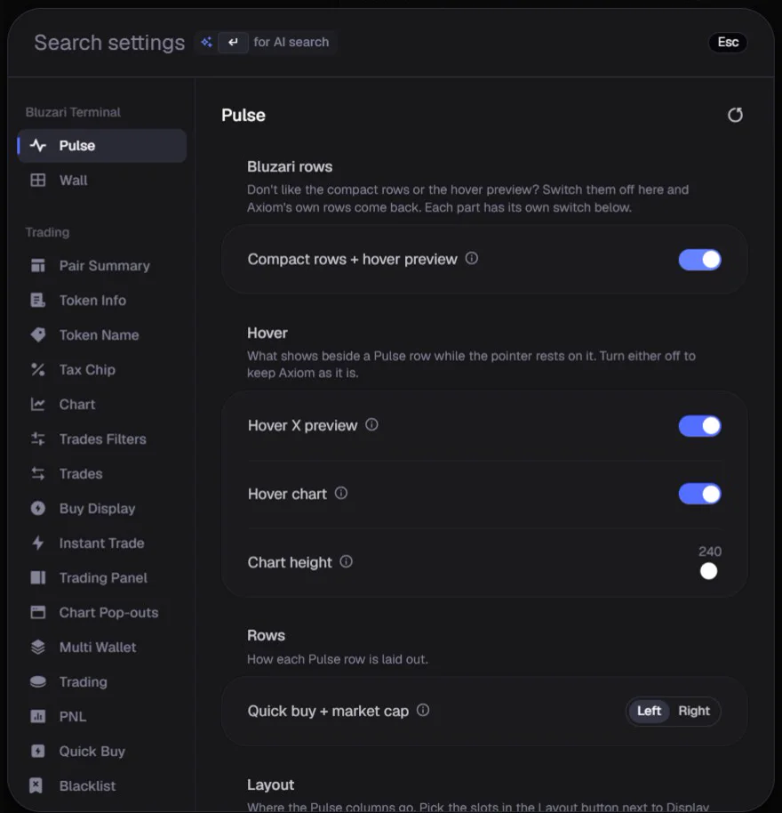Select Chart in the sidebar
The width and height of the screenshot is (782, 813).
pos(102,405)
